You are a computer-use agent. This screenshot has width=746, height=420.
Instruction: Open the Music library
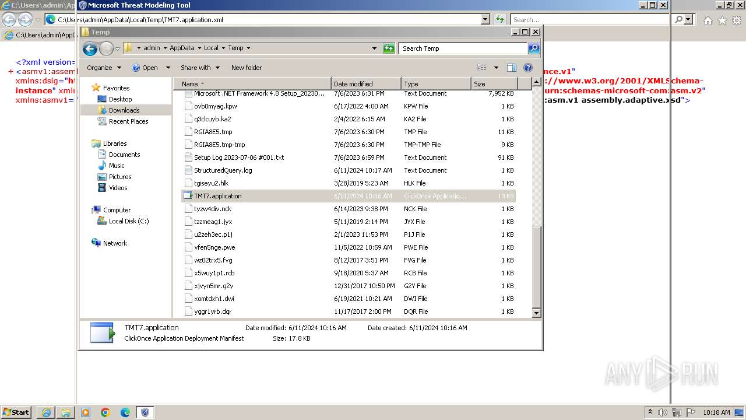pyautogui.click(x=117, y=166)
